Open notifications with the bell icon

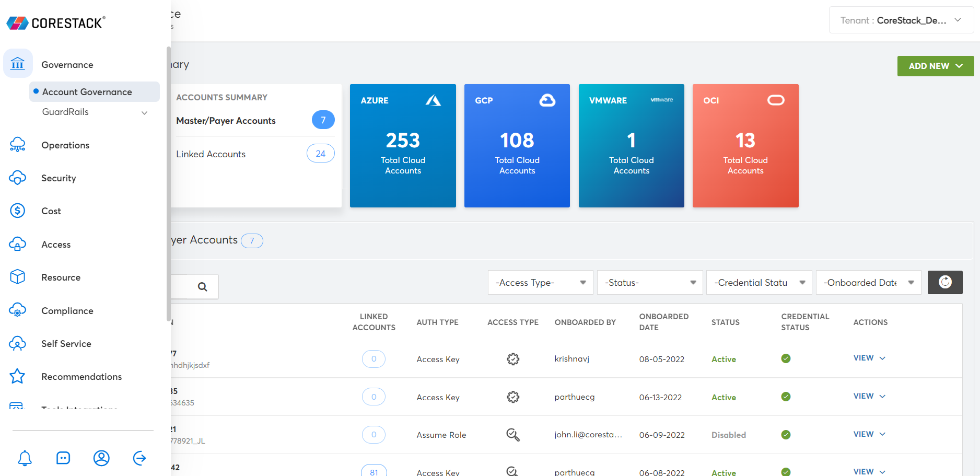coord(25,458)
